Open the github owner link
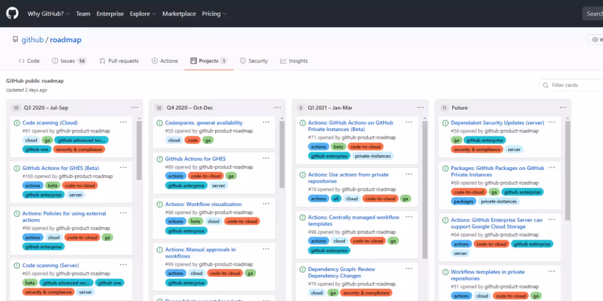603x301 pixels. [32, 40]
